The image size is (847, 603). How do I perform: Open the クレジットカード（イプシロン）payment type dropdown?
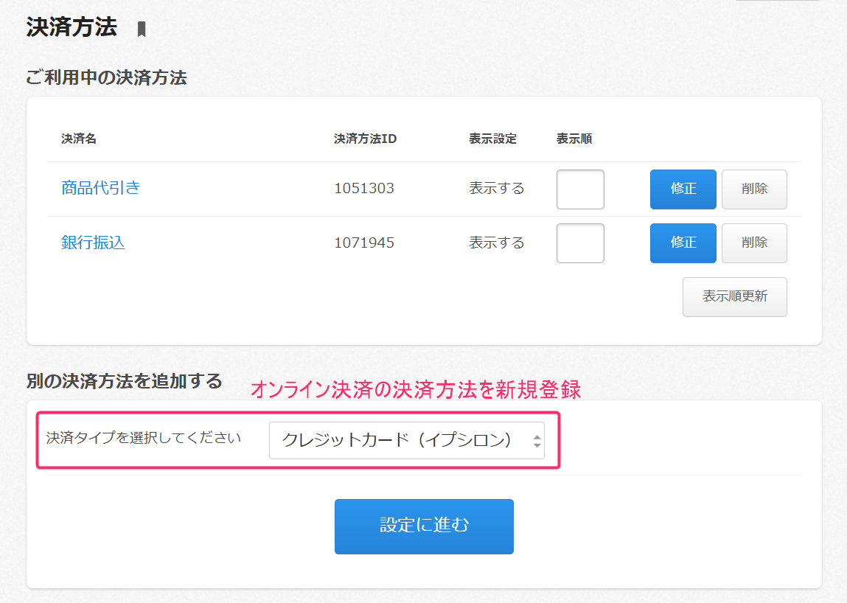[x=406, y=441]
